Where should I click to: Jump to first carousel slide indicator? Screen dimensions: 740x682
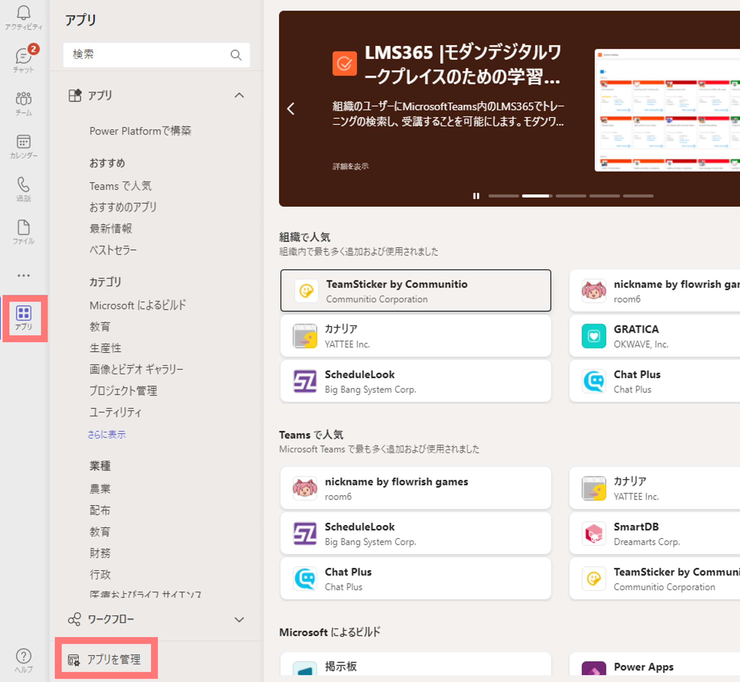pos(503,196)
